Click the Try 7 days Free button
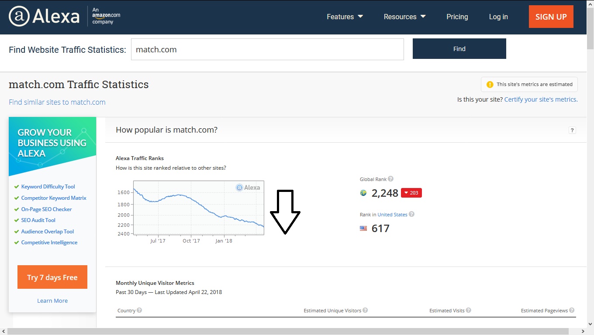 tap(52, 277)
